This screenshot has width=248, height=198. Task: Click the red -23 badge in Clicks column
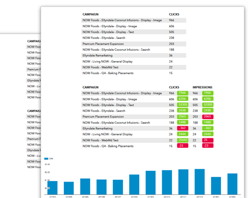[182, 145]
